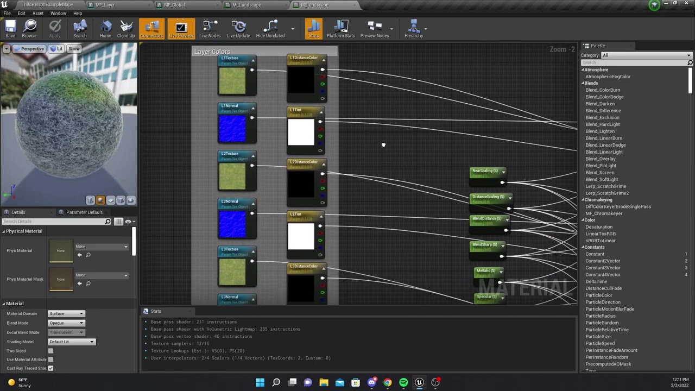Click the L1DistanceColor black preview
This screenshot has width=695, height=391.
click(x=301, y=80)
